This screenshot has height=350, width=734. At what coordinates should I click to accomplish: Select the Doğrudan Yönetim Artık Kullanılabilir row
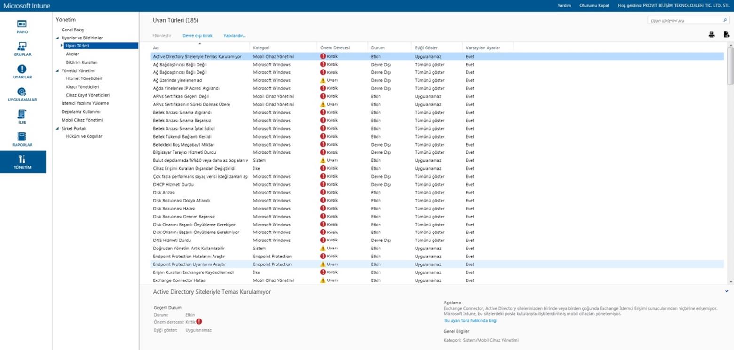[437, 248]
